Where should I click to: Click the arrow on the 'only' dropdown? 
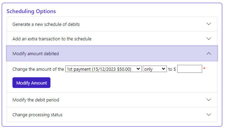pyautogui.click(x=163, y=69)
